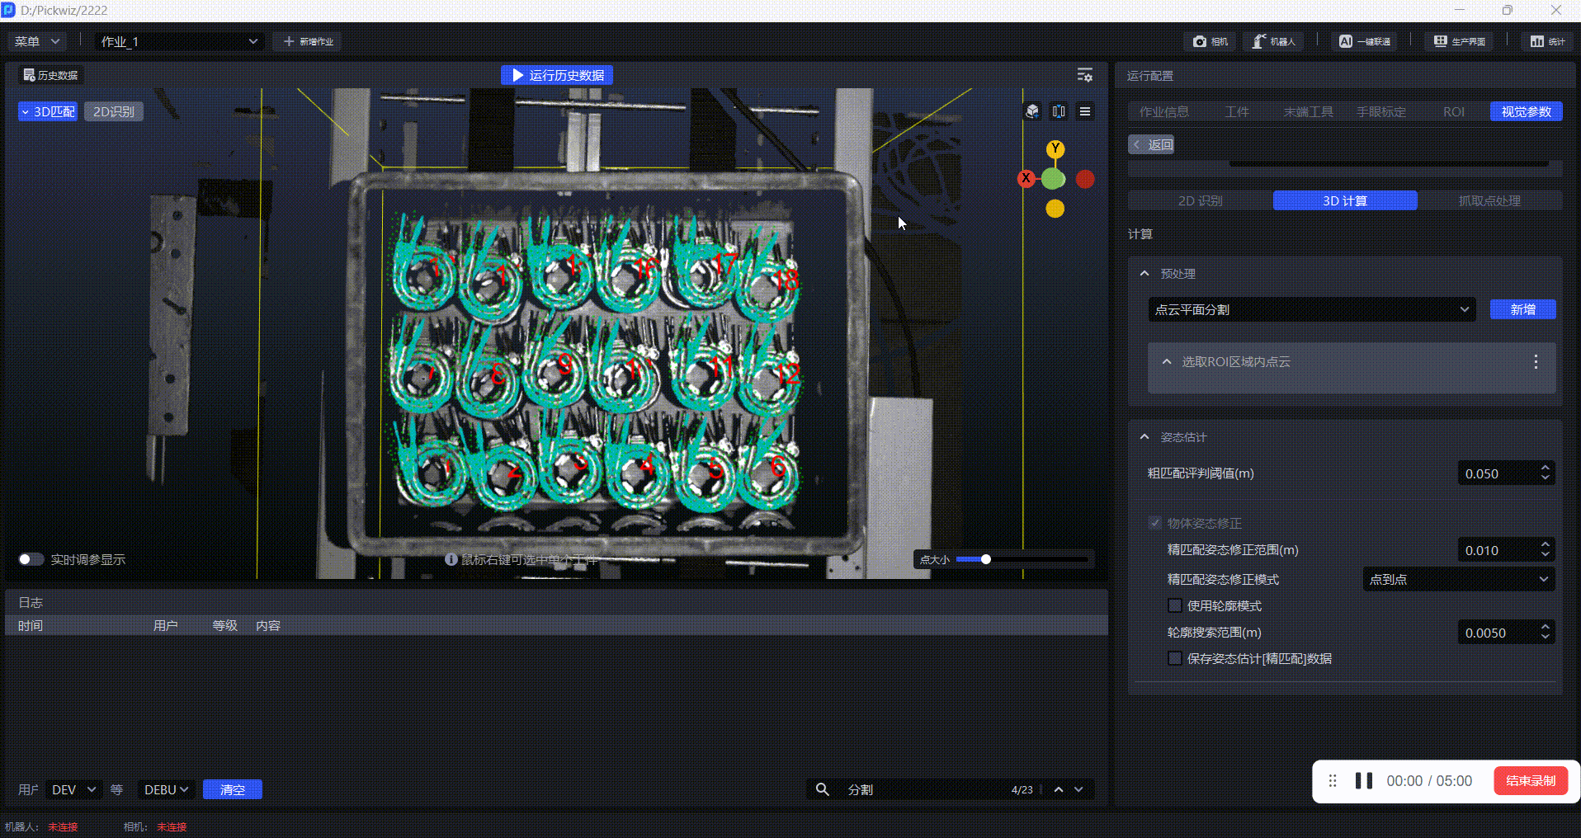Viewport: 1581px width, 838px height.
Task: Check 保存姿态估计[精匹配]数据 option
Action: click(x=1175, y=659)
